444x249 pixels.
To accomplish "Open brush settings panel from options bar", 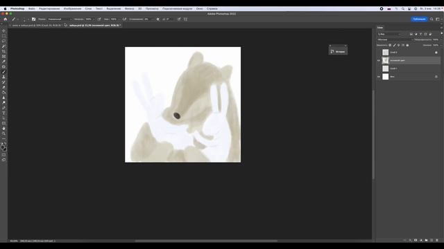I will click(34, 19).
